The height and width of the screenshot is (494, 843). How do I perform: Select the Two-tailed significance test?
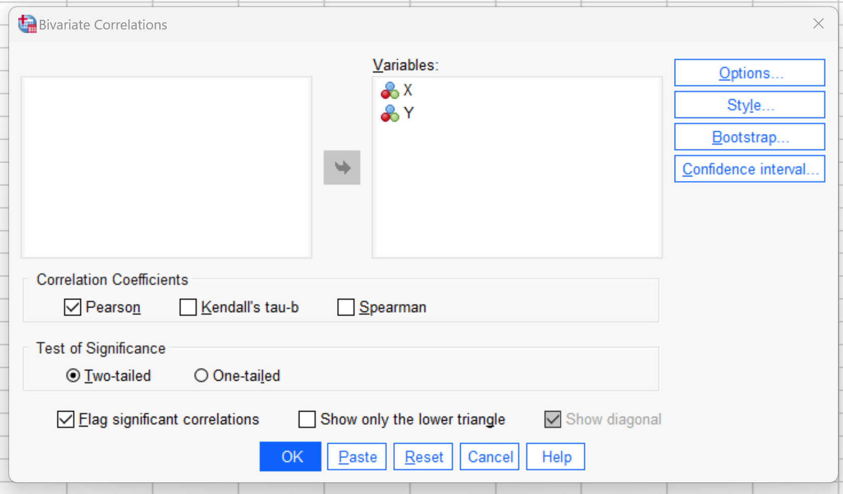point(73,376)
